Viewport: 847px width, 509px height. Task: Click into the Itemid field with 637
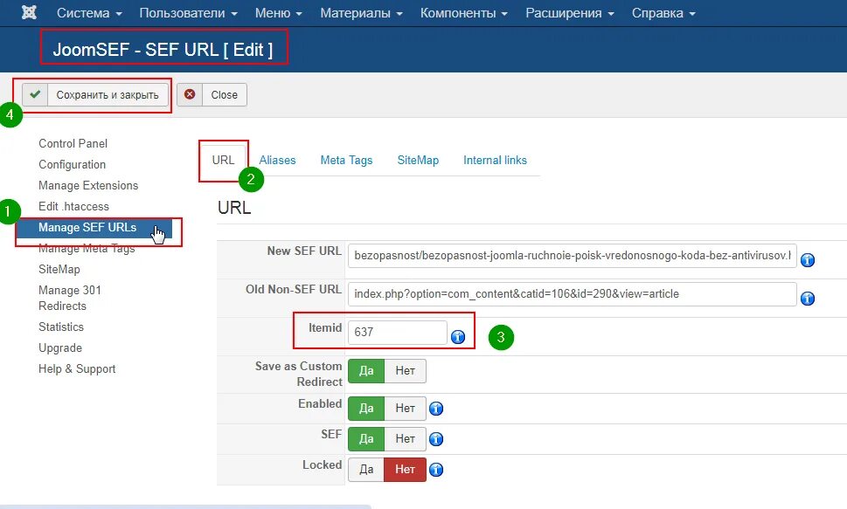(398, 332)
